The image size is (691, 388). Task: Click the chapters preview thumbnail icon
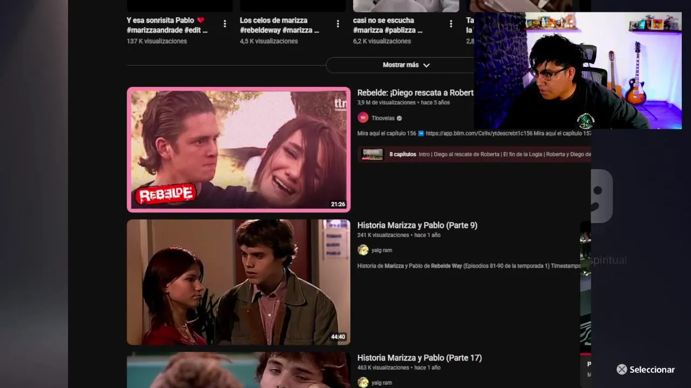click(372, 154)
